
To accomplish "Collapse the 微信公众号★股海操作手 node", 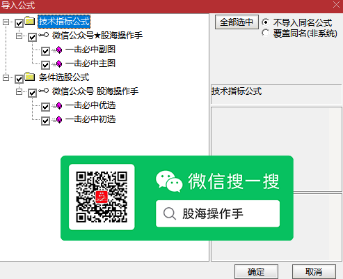I will [x=19, y=36].
